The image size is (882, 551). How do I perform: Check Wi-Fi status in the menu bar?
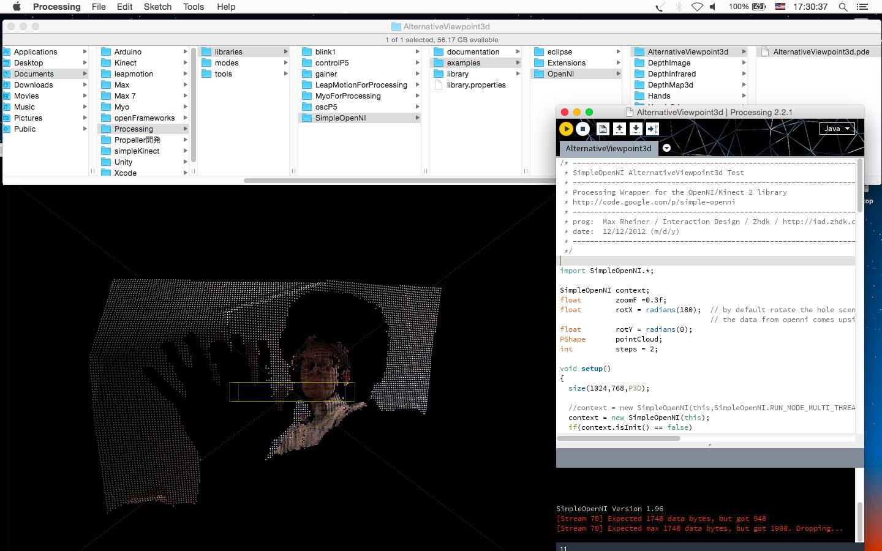tap(697, 7)
